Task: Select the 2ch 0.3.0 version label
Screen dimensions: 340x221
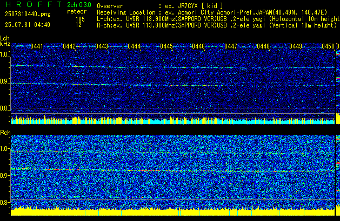Action: tap(79, 4)
